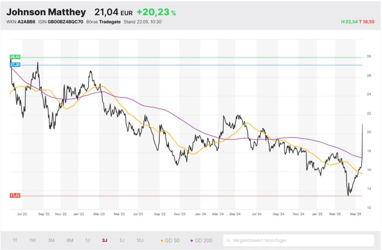382x250 pixels.
Task: Choose the 6M time range
Action: 70,240
